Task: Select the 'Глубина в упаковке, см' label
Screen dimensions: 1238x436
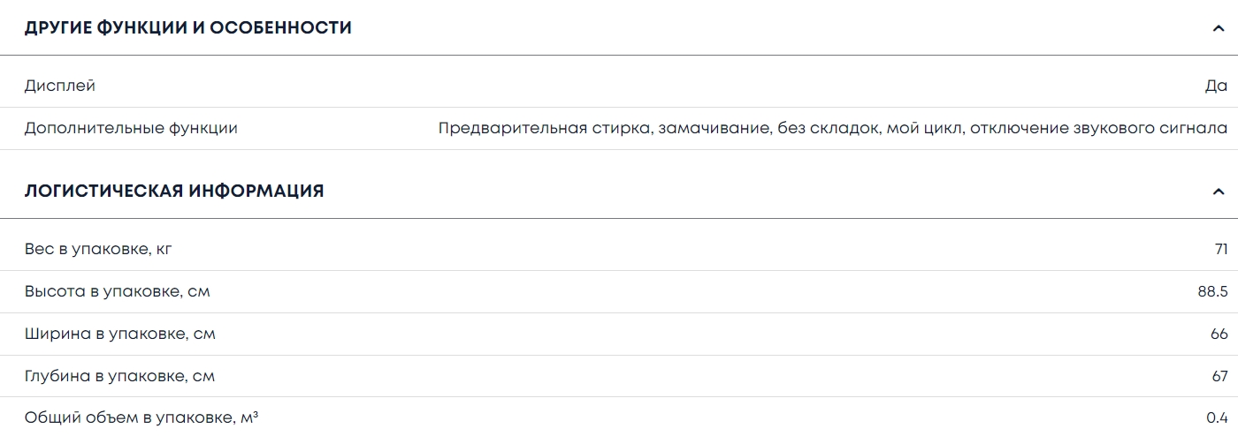Action: (119, 377)
